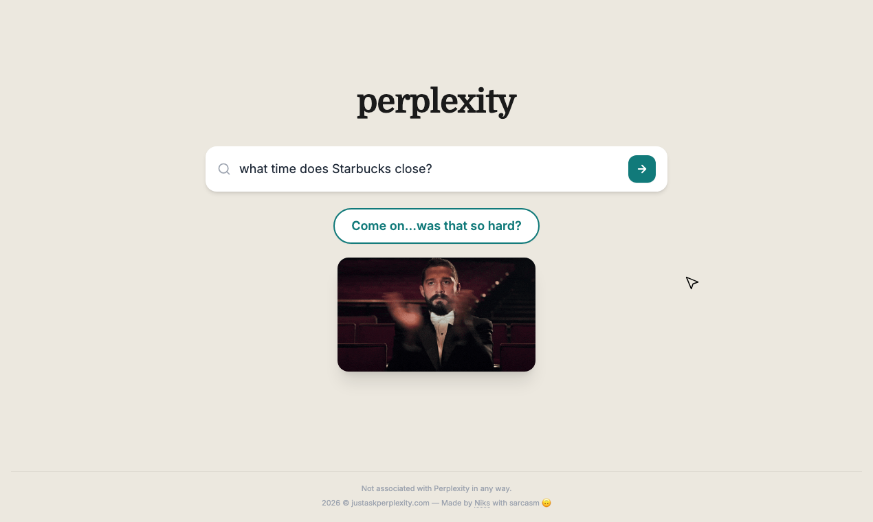Click the 'Not associated with Perplexity' disclaimer
Viewport: 873px width, 522px height.
coord(436,488)
